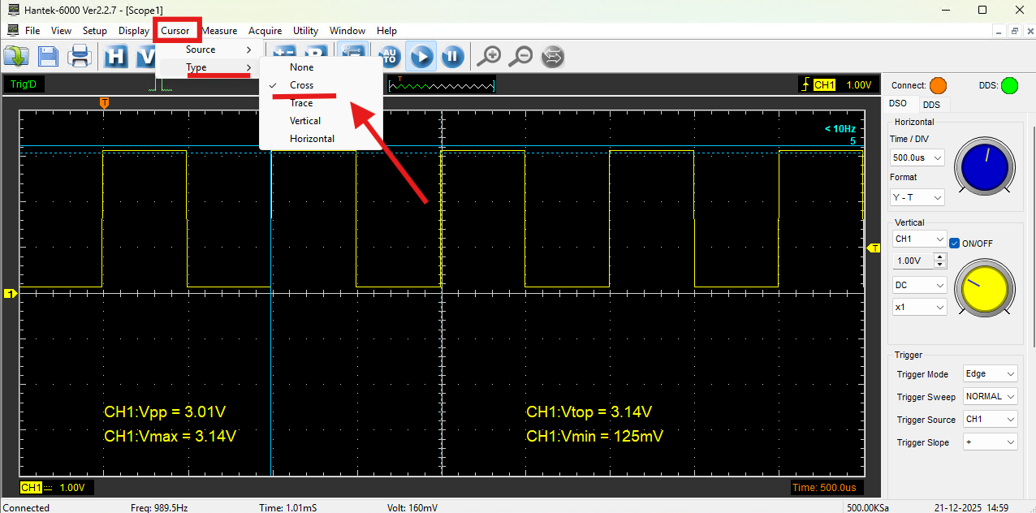Click the volts/div 1.00V input field
Screen dimensions: 1036x513
pyautogui.click(x=913, y=261)
